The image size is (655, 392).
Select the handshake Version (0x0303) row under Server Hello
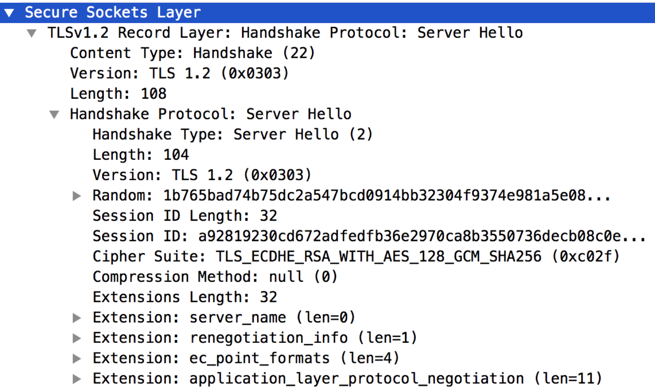pyautogui.click(x=202, y=175)
